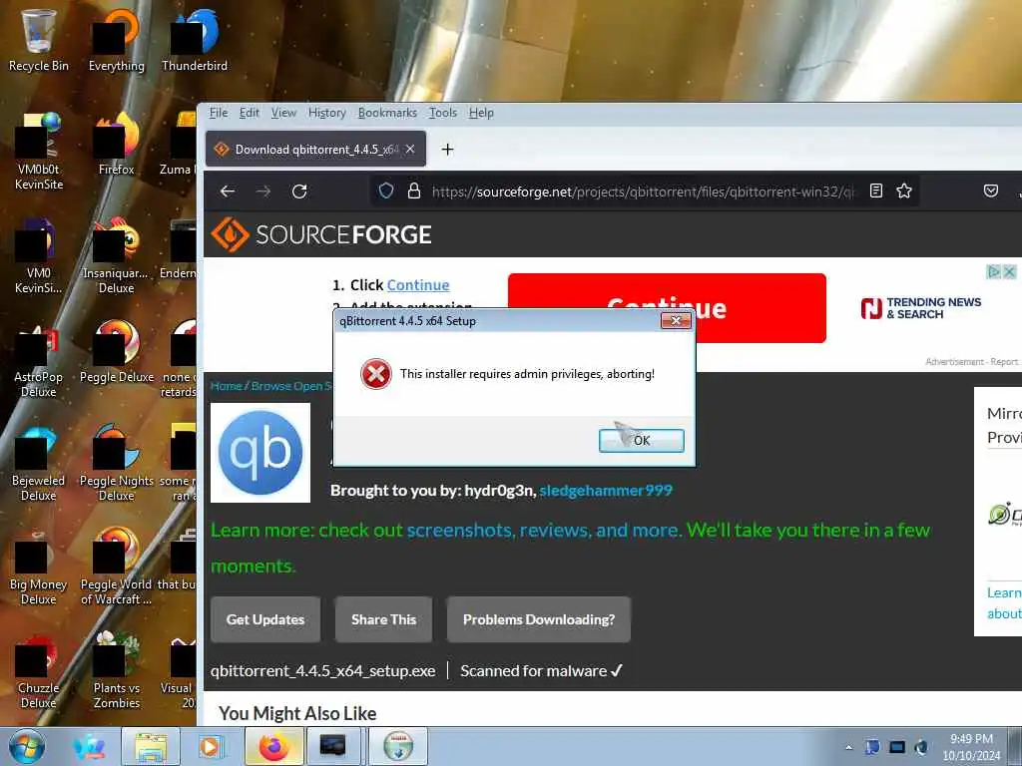Click the installer taskbar button
Image resolution: width=1022 pixels, height=766 pixels.
coord(398,746)
